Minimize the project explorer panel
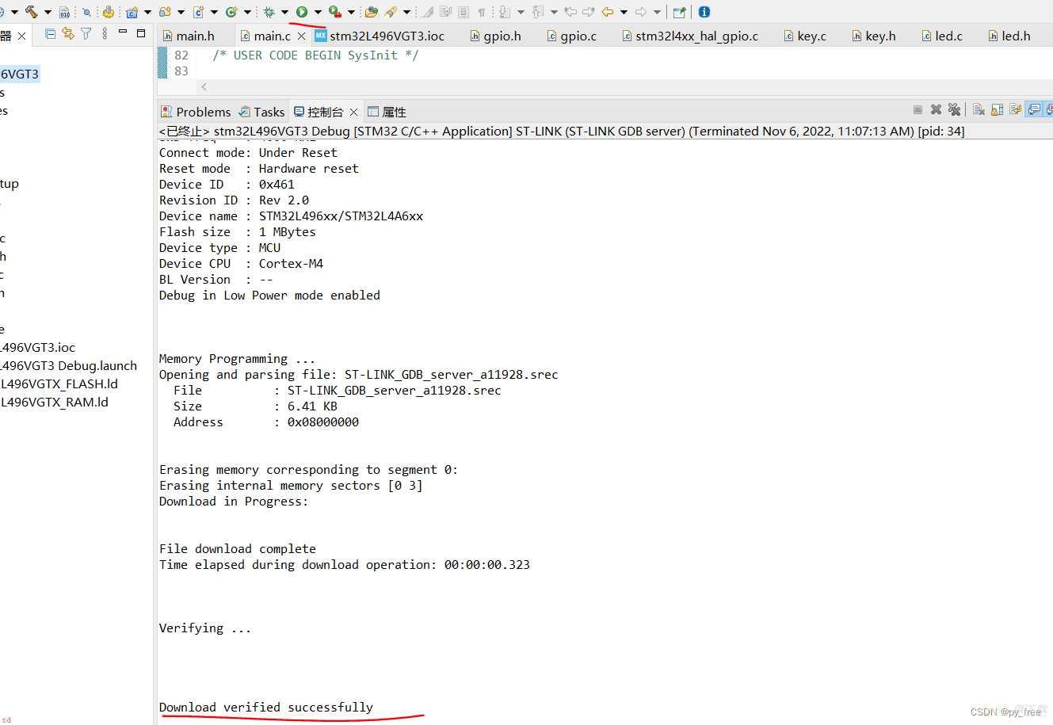This screenshot has height=725, width=1053. point(123,32)
